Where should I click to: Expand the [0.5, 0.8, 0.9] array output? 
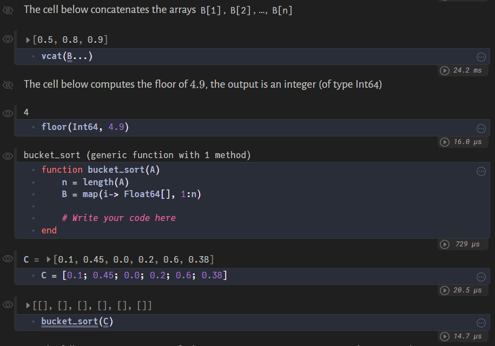[x=27, y=38]
